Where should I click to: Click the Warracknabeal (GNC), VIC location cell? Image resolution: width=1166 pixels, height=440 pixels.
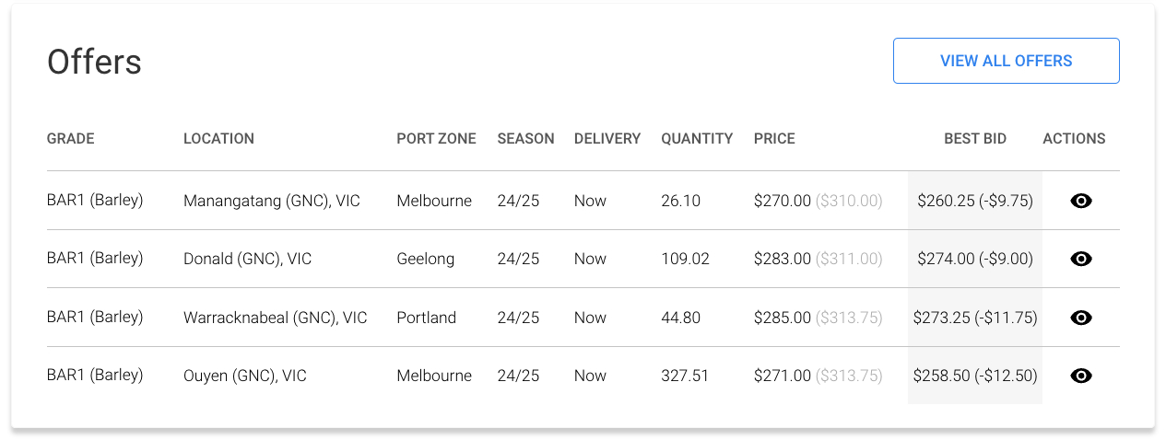point(275,318)
